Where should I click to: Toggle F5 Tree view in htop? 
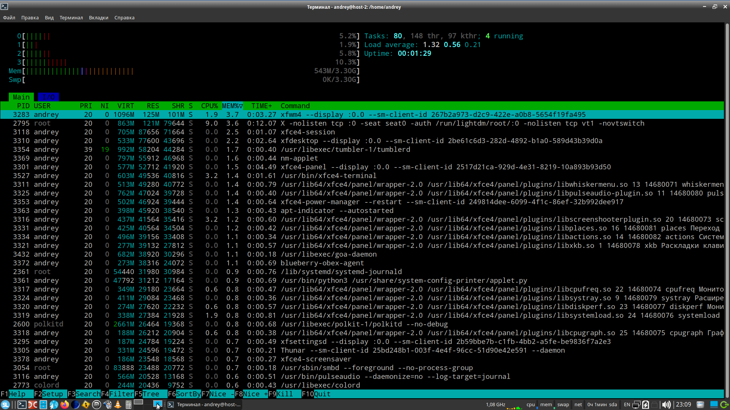tap(151, 394)
